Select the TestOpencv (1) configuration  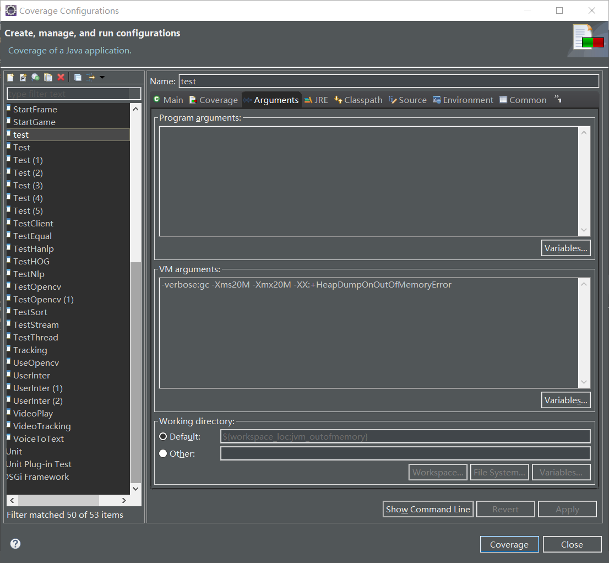[43, 299]
